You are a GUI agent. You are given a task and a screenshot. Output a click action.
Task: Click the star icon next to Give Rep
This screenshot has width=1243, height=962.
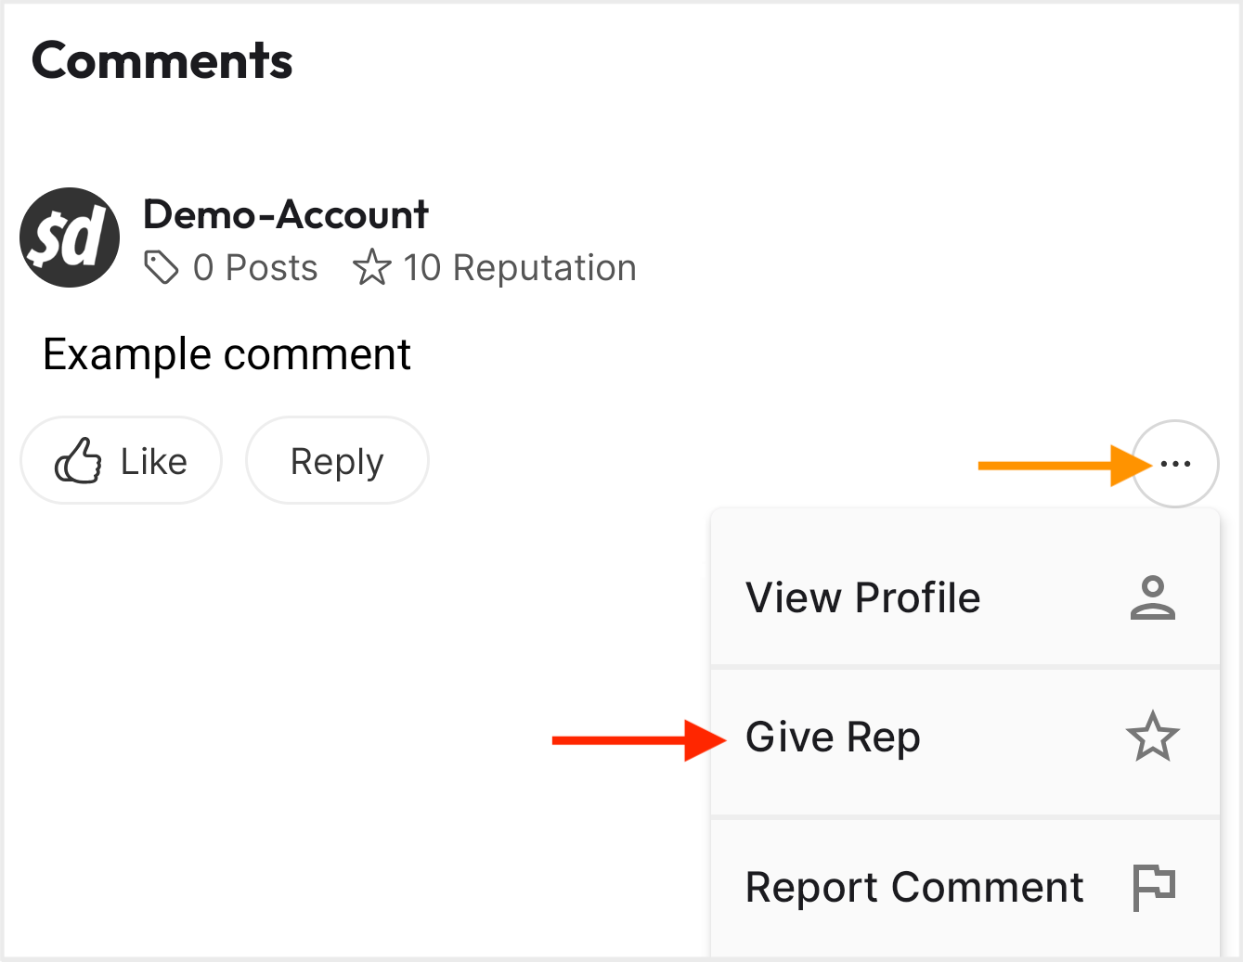[1152, 738]
